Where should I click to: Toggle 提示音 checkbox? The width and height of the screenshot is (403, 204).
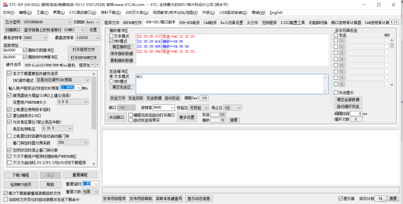click(x=341, y=198)
